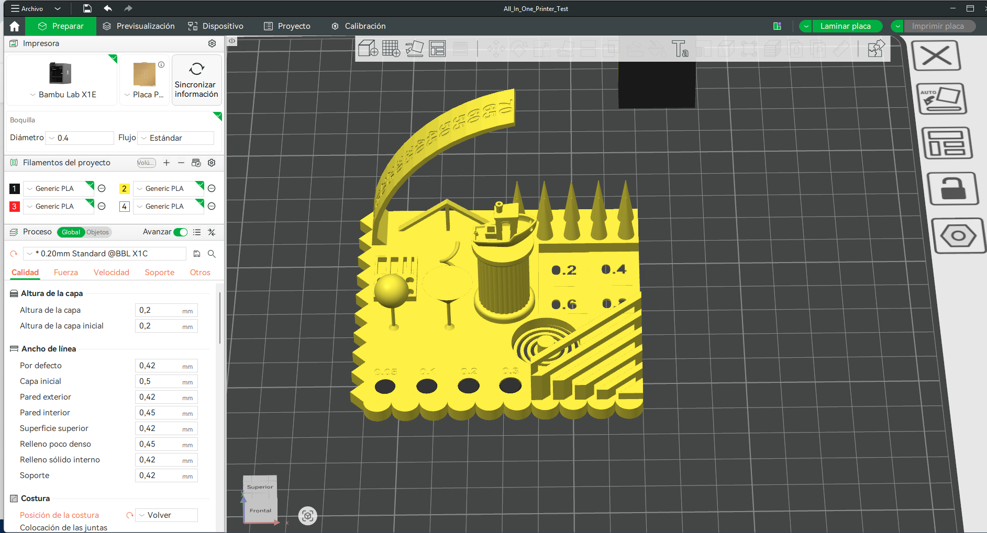Viewport: 987px width, 533px height.
Task: Click the Volú... flushing volumes button
Action: coord(146,163)
